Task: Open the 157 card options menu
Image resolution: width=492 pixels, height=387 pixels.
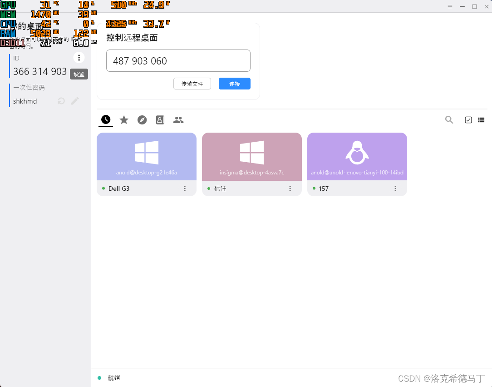Action: click(x=395, y=189)
